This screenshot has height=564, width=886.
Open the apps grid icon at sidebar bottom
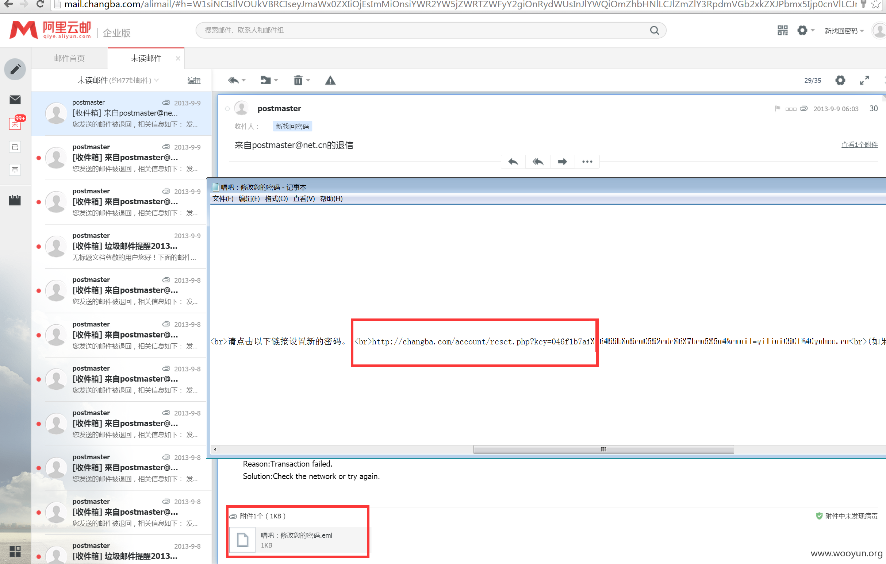(x=15, y=551)
